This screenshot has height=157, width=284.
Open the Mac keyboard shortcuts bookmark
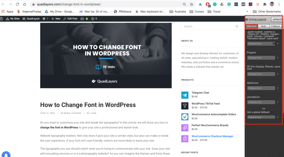150,11
